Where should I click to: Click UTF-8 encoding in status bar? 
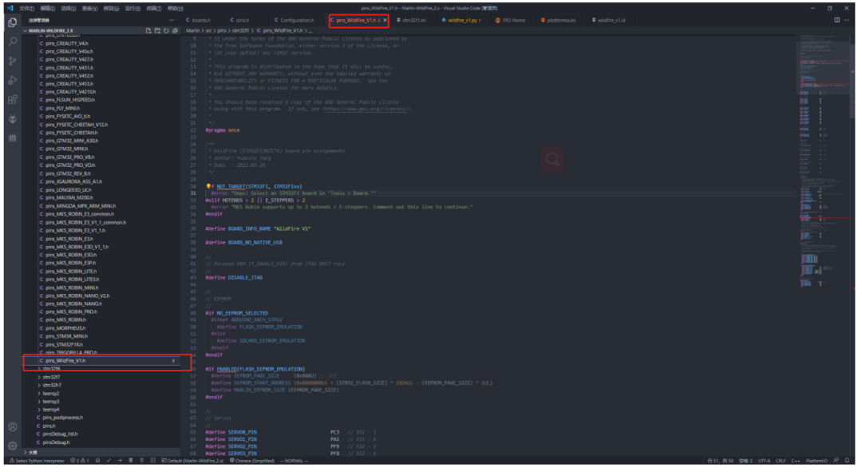click(764, 461)
